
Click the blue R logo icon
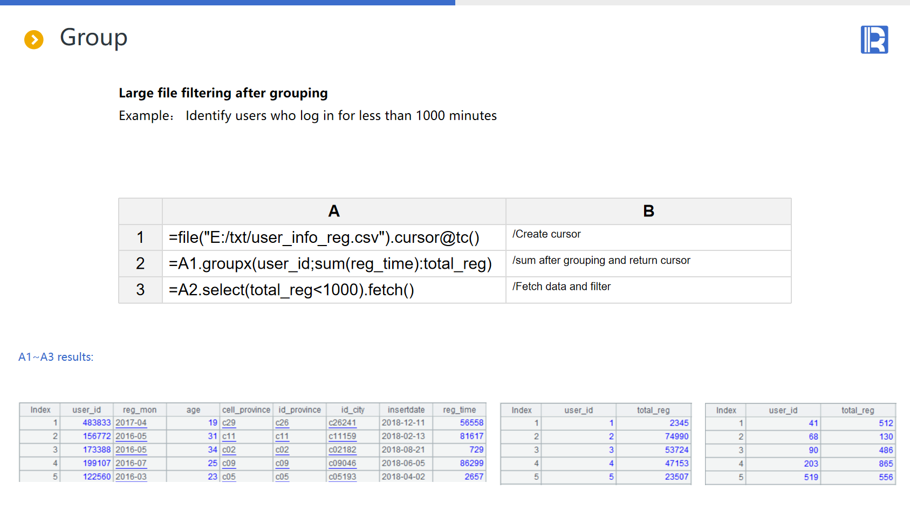874,40
